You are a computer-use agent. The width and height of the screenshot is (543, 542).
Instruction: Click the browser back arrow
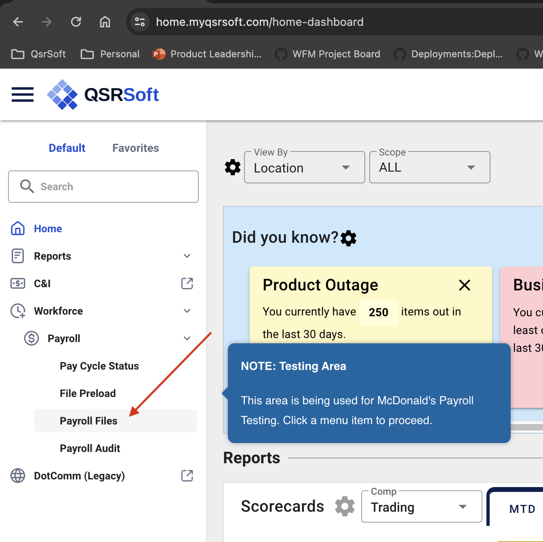click(x=18, y=22)
